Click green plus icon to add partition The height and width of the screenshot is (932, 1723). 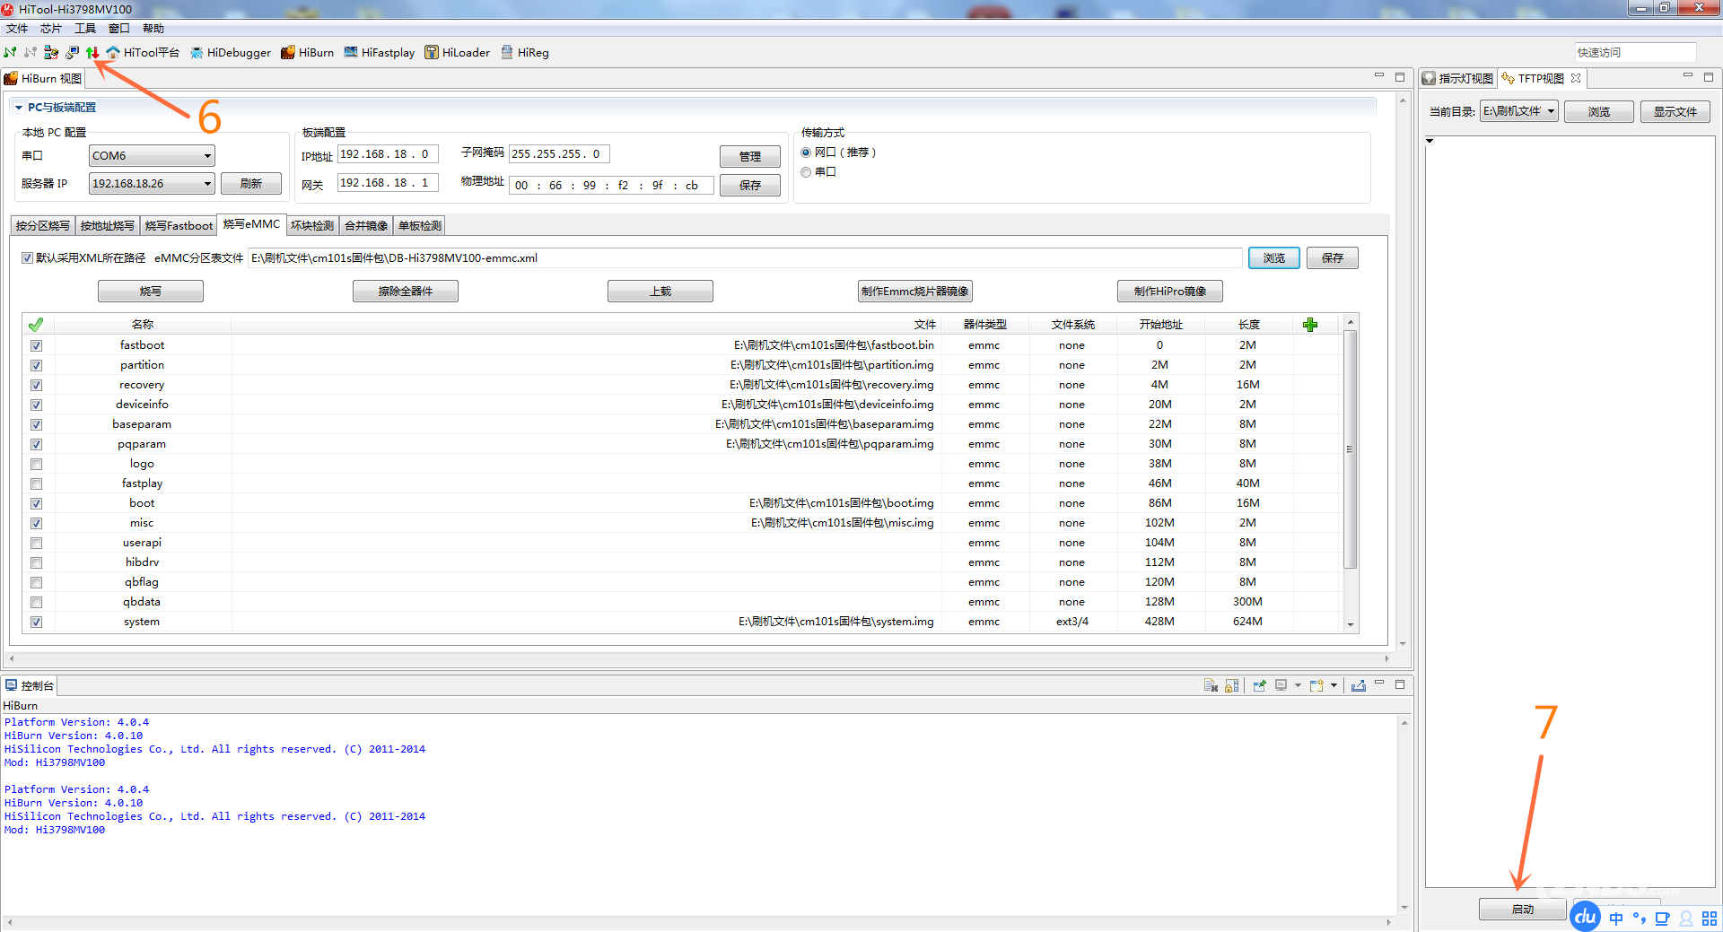point(1310,325)
